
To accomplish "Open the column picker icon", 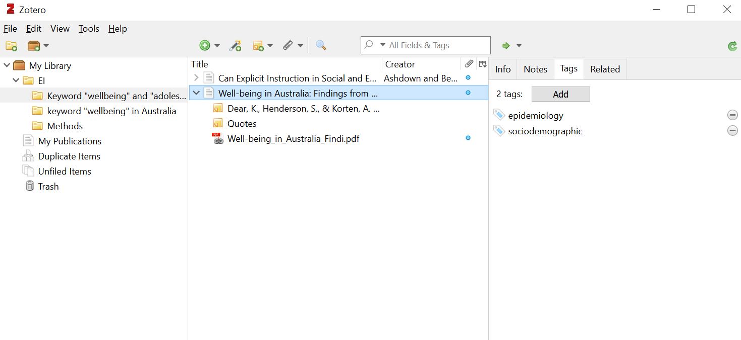I will click(x=483, y=64).
